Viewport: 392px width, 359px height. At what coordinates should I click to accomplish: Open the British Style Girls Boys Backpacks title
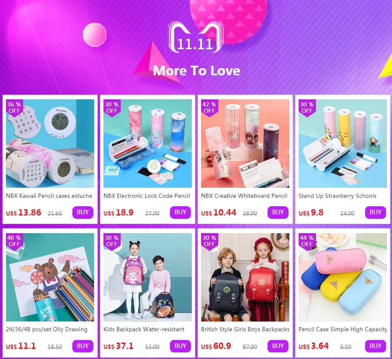pos(245,329)
